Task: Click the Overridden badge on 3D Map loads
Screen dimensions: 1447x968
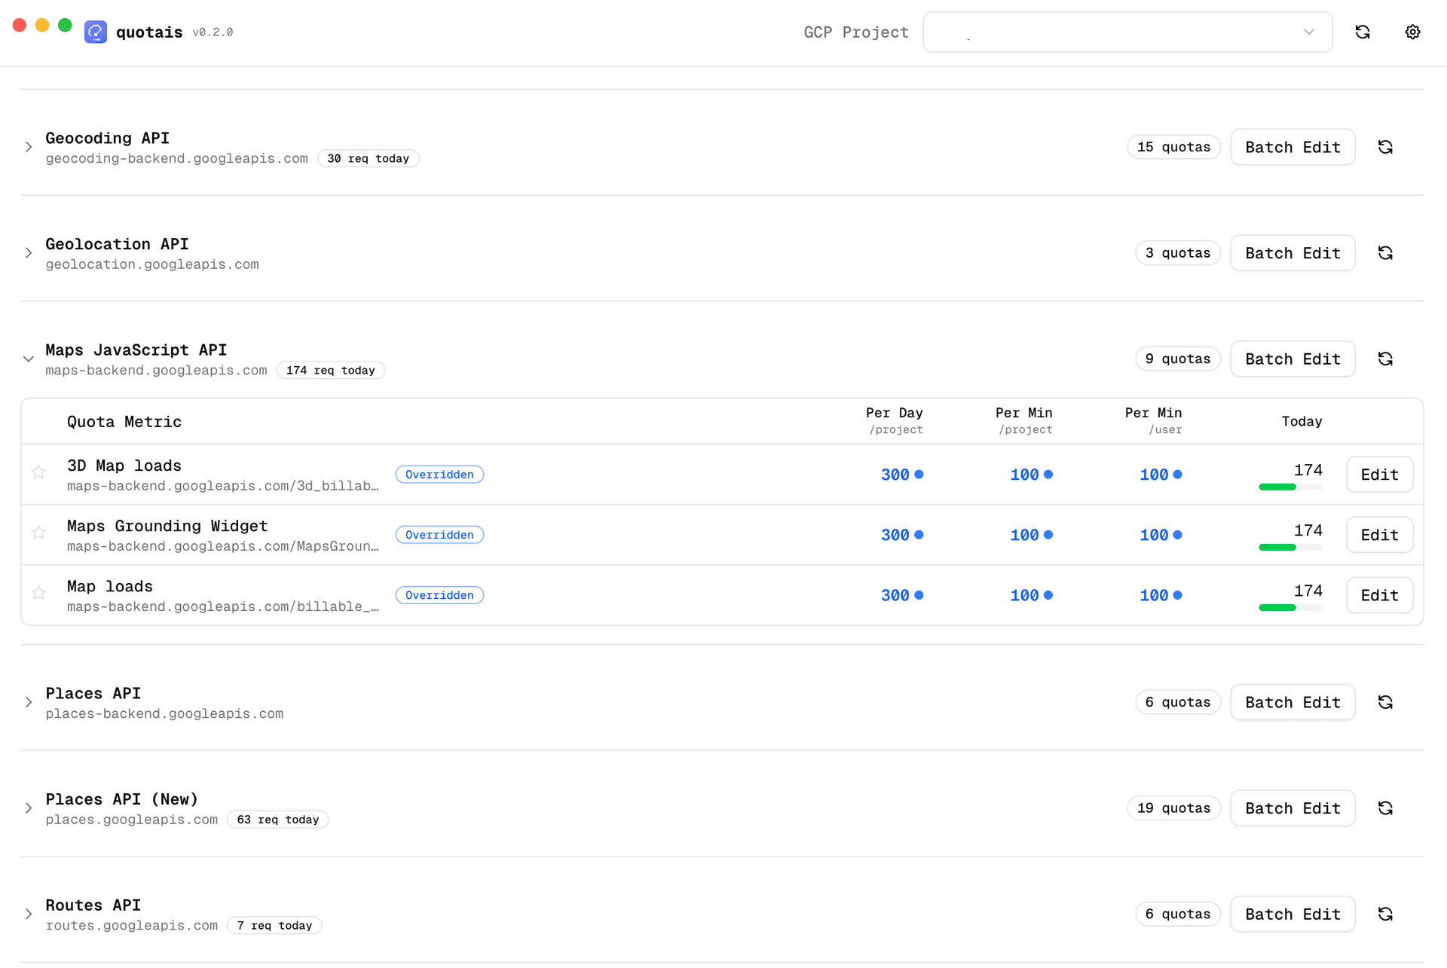Action: [439, 474]
